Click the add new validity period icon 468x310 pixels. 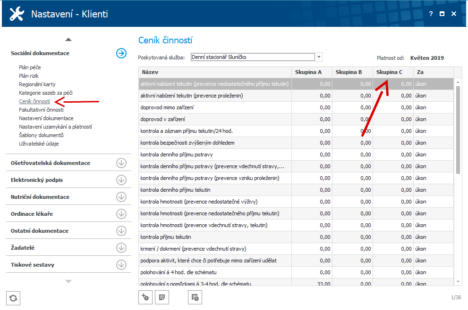click(145, 297)
